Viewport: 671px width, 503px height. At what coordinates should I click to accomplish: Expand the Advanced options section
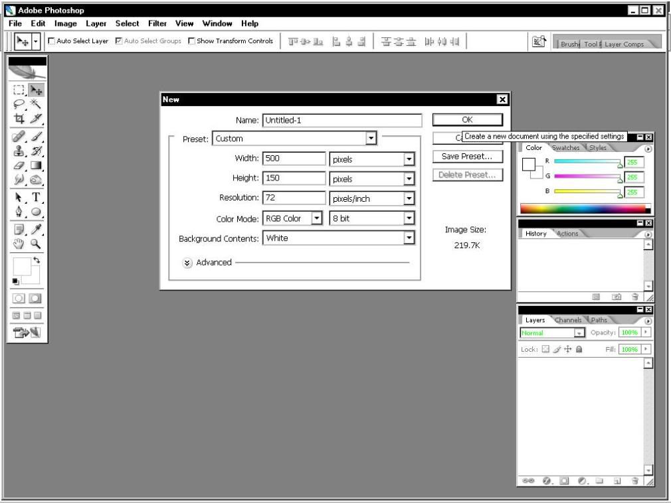coord(187,263)
